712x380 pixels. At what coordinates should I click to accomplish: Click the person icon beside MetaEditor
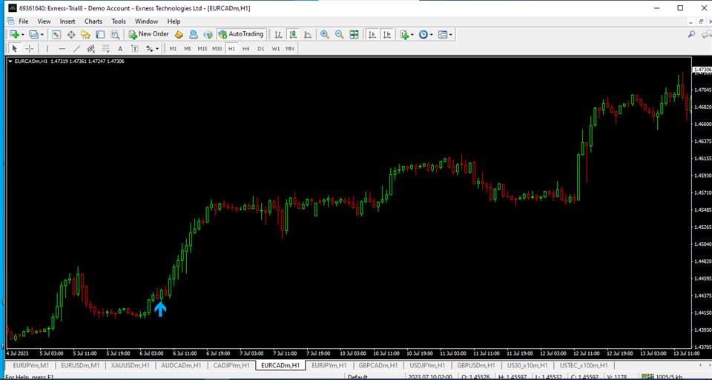194,35
